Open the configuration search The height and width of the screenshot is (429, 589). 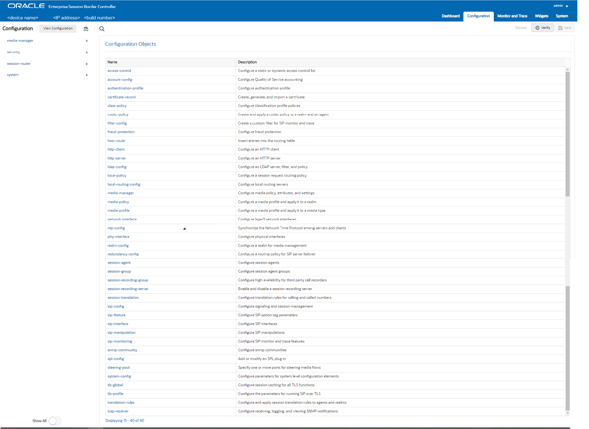pyautogui.click(x=102, y=29)
